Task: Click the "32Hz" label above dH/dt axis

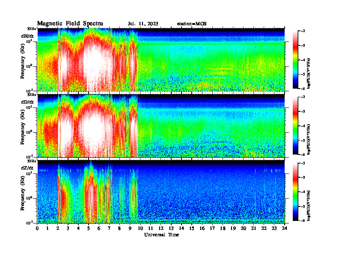Action: pos(32,29)
